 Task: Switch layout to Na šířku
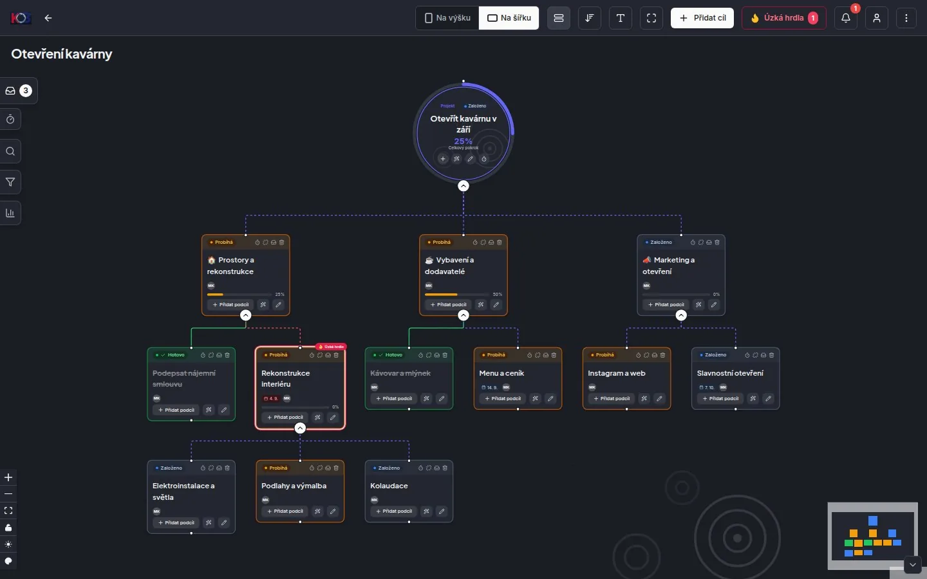click(x=509, y=18)
